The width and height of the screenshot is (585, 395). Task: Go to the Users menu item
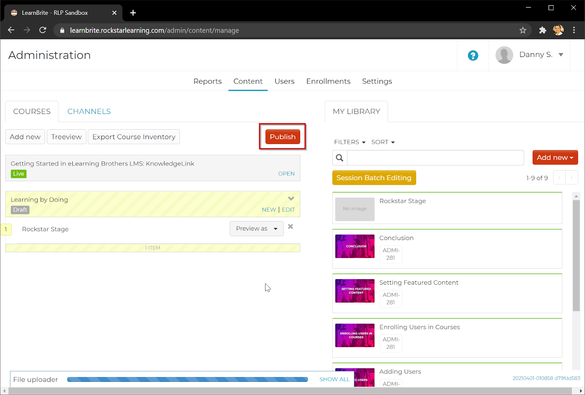(x=284, y=81)
